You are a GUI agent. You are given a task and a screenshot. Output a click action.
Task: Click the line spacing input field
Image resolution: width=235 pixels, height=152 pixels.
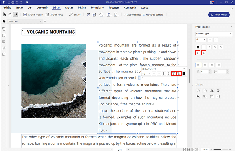(x=222, y=71)
